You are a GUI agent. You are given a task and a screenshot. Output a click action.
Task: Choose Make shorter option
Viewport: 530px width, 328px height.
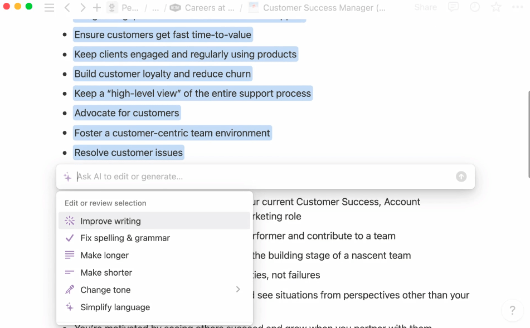pyautogui.click(x=106, y=272)
